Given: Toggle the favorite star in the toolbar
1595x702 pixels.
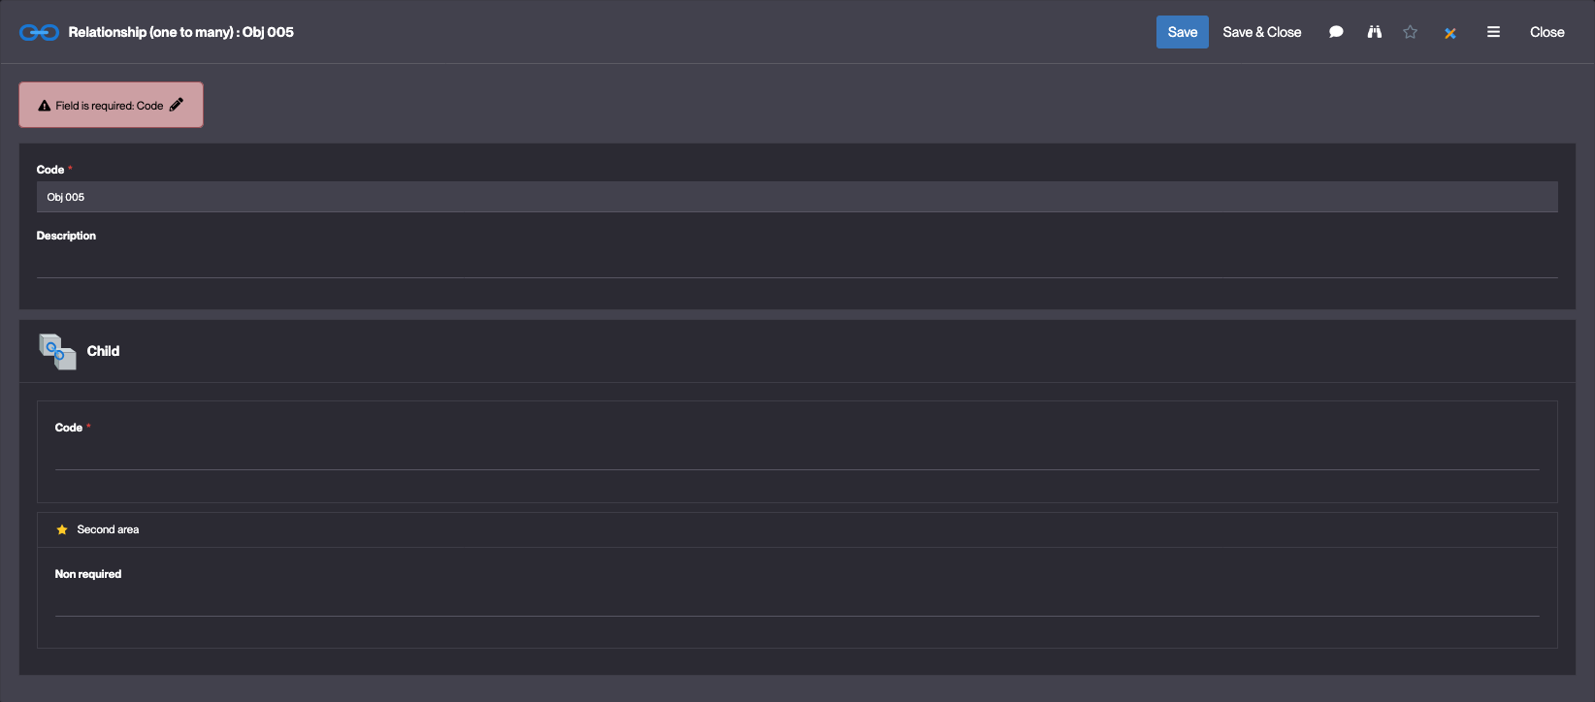Looking at the screenshot, I should (x=1410, y=32).
